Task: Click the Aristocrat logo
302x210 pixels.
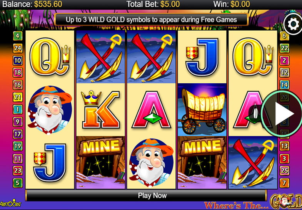Action: [11, 203]
